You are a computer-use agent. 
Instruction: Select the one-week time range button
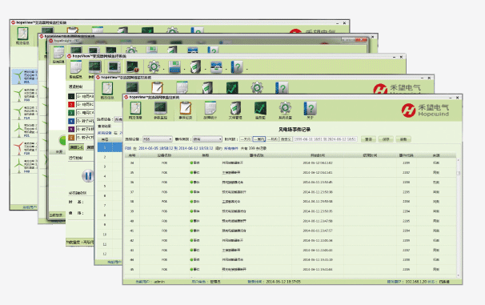coord(259,139)
